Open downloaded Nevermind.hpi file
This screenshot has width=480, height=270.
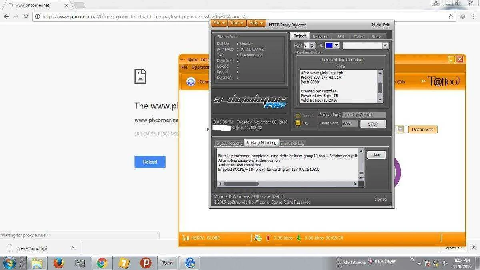pos(32,248)
